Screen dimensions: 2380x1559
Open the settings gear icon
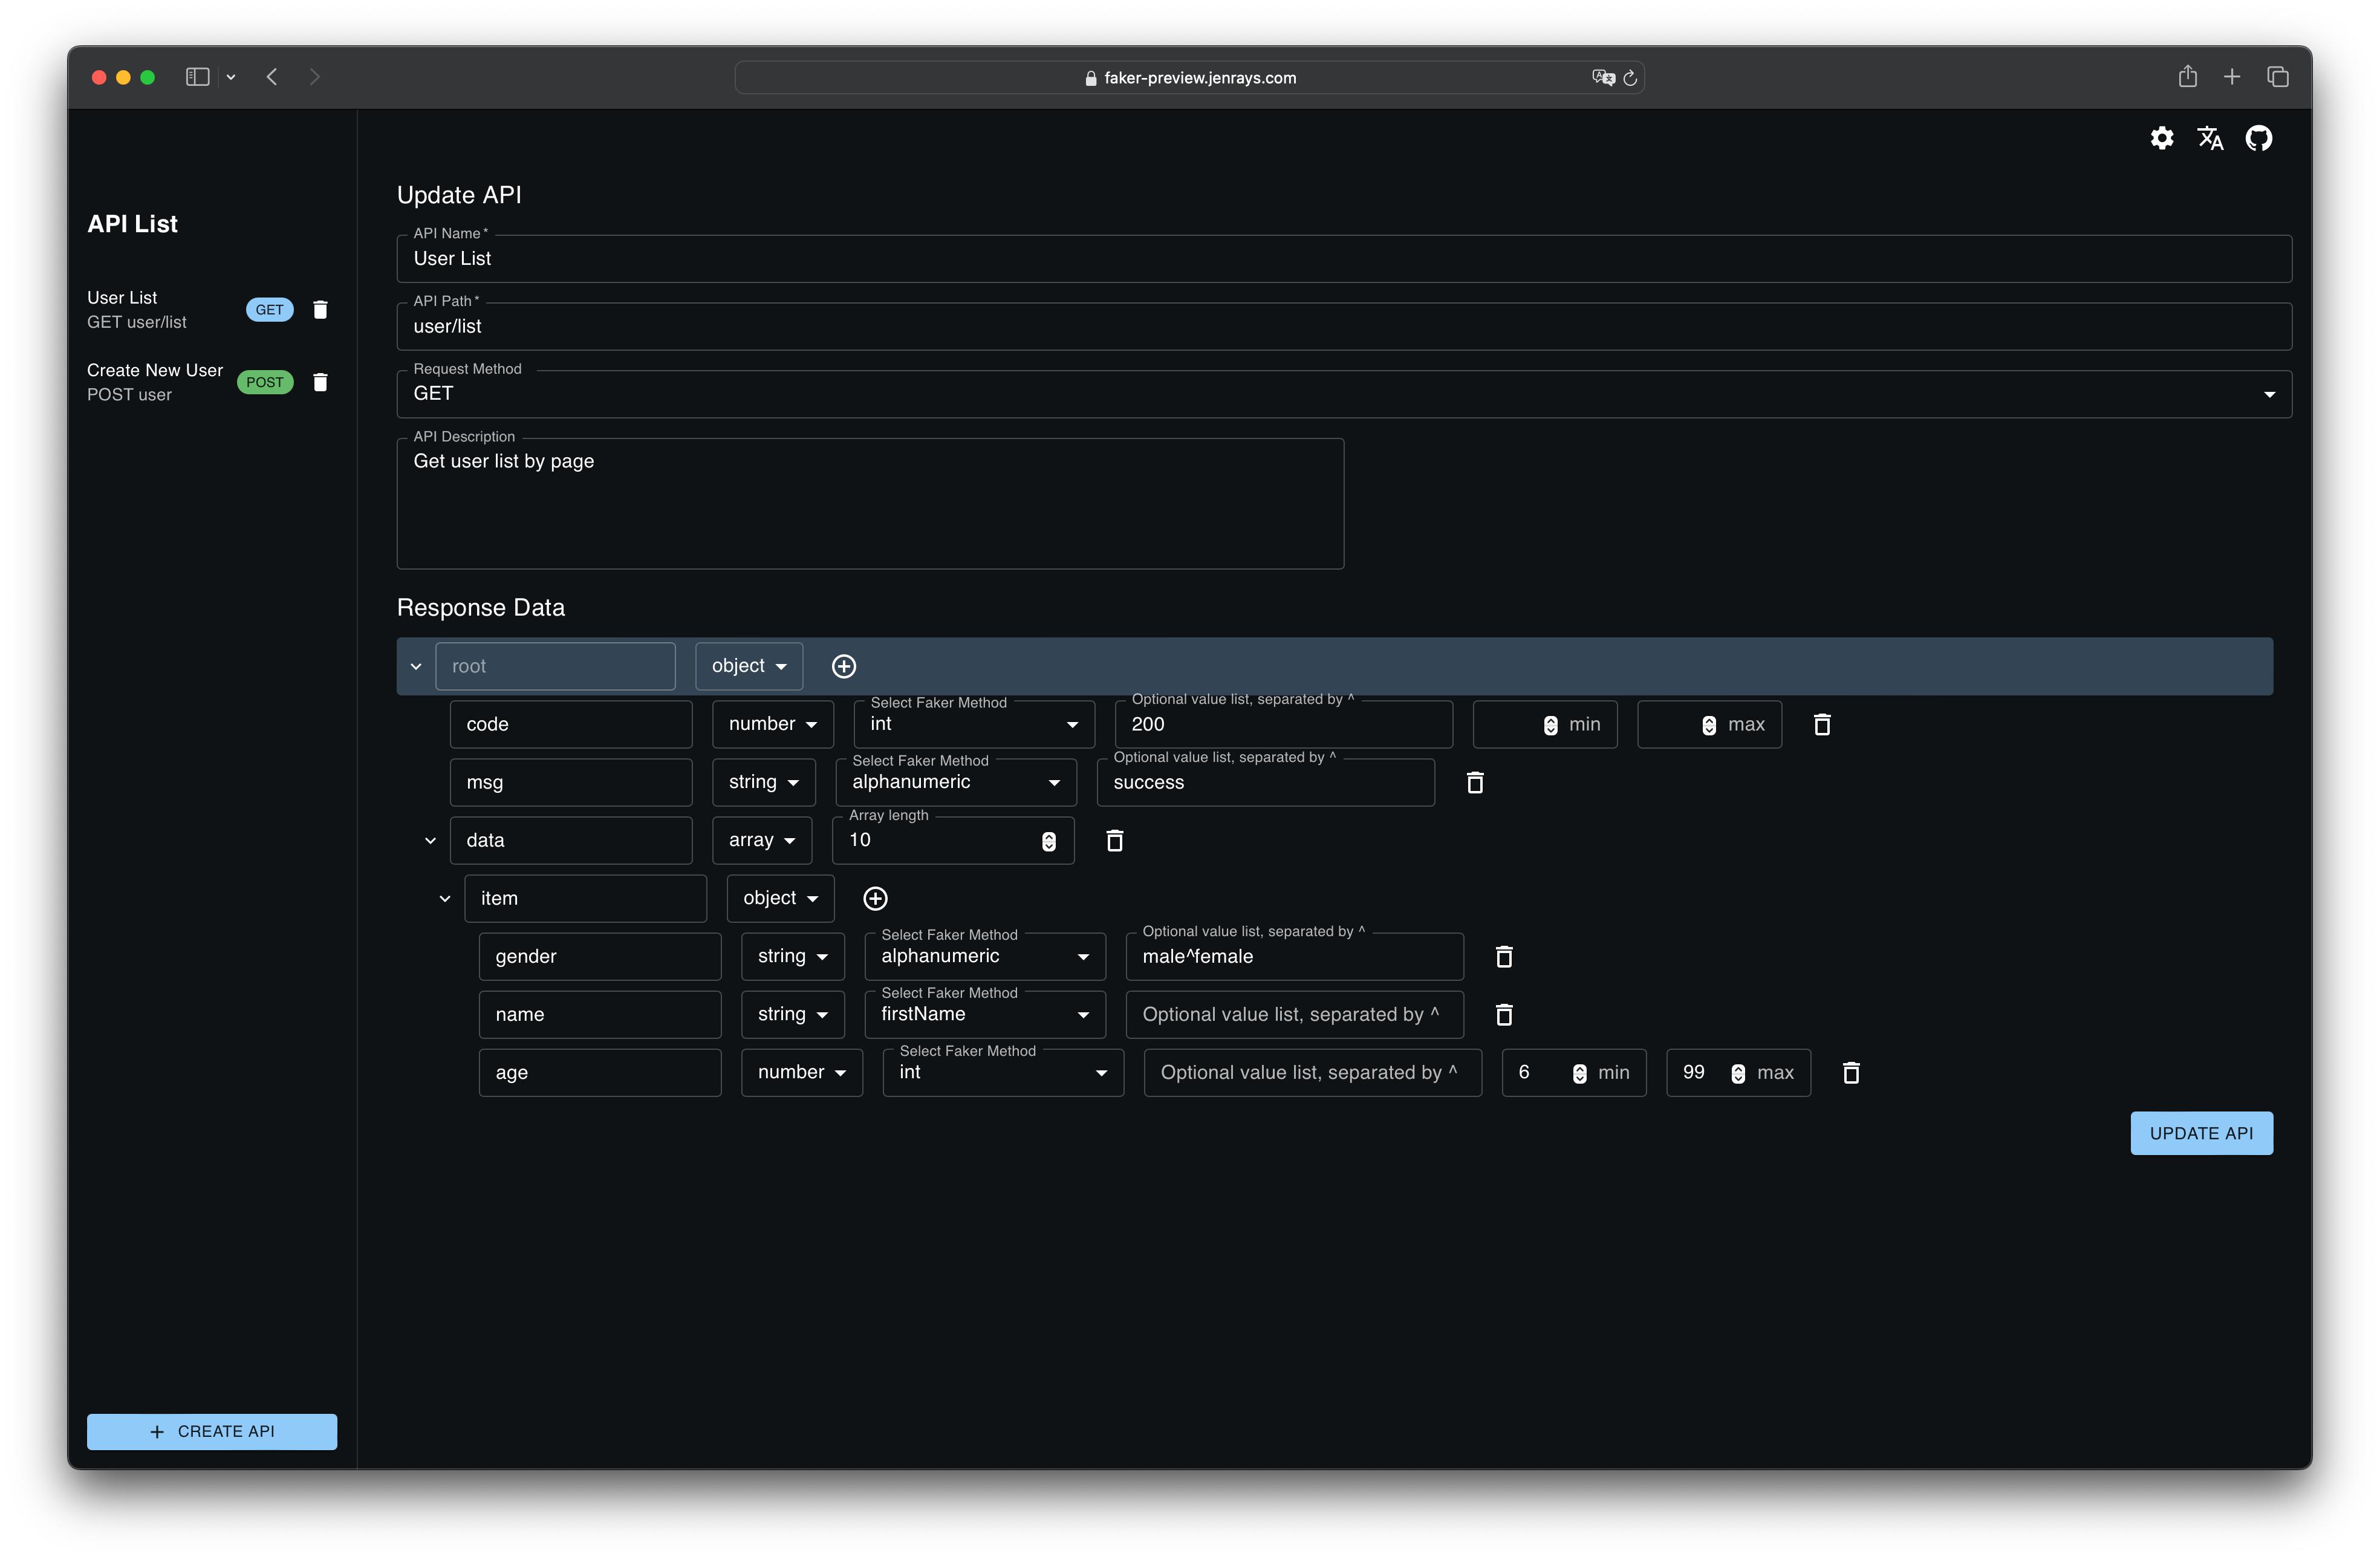tap(2161, 138)
